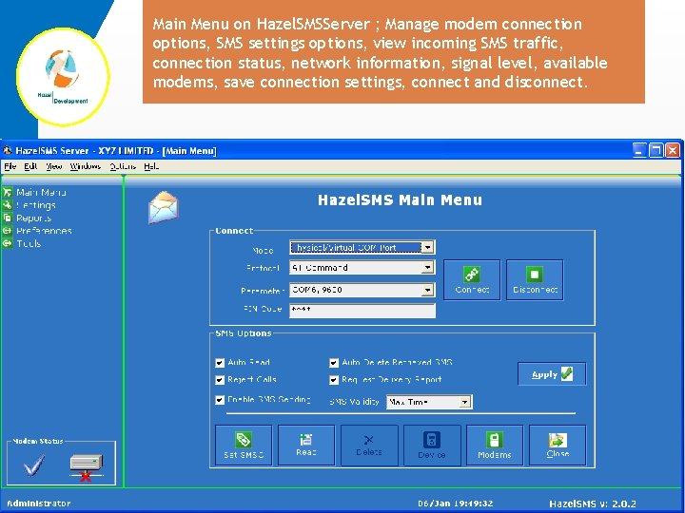Click the Connect button with chain icon

click(x=471, y=280)
